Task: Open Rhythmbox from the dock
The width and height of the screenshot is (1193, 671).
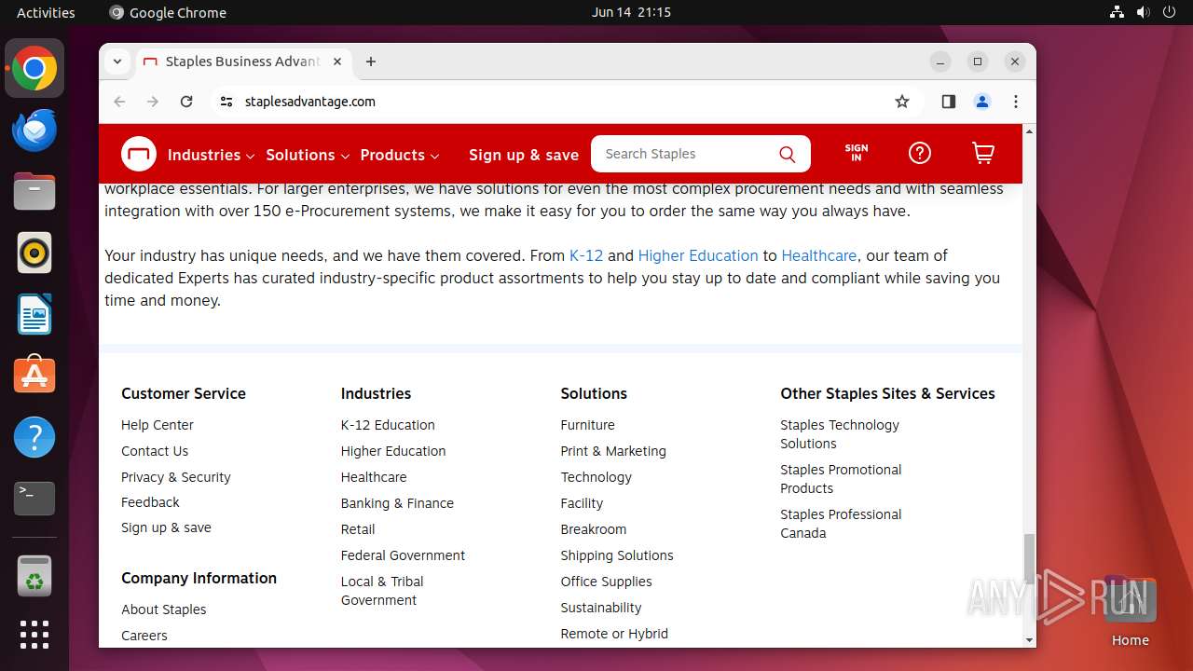Action: click(34, 253)
